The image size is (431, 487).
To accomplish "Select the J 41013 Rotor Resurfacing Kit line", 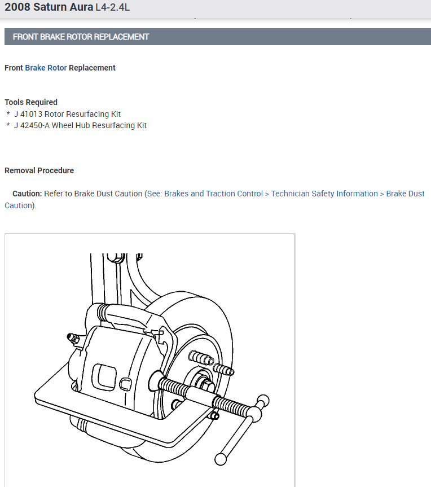I will [67, 114].
